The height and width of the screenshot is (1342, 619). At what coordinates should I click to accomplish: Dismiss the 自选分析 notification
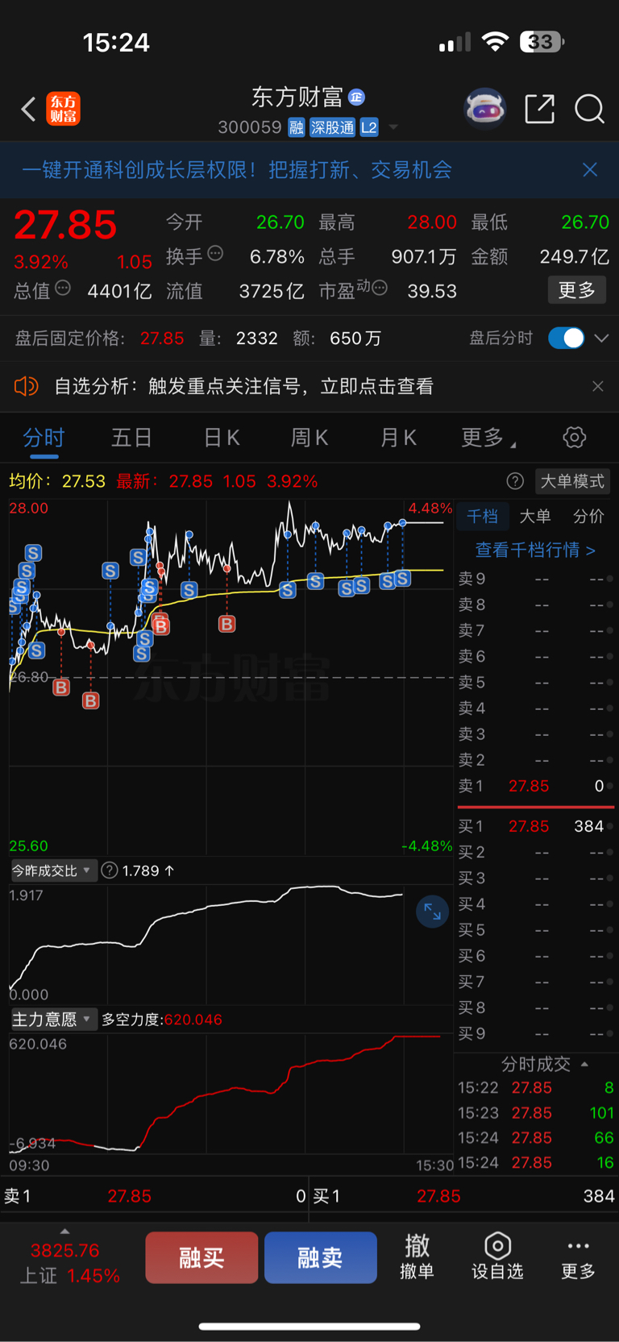(598, 386)
